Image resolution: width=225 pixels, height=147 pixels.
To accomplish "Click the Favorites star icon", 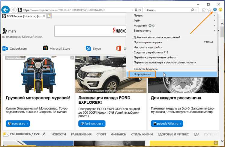I will (x=209, y=10).
